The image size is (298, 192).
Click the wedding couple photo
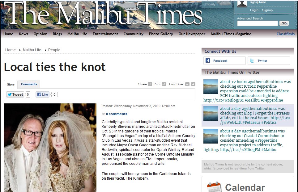[50, 148]
